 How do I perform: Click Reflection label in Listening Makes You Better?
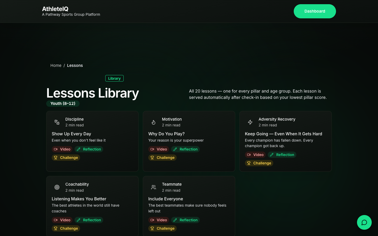pos(92,220)
